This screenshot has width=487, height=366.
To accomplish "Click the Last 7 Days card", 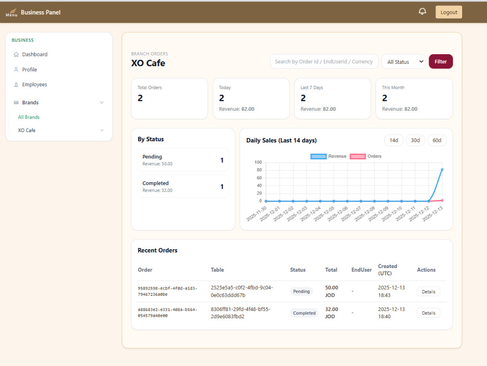I will [332, 98].
